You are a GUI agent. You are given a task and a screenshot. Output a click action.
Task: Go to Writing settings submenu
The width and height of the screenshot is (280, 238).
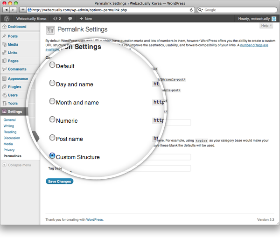8,126
